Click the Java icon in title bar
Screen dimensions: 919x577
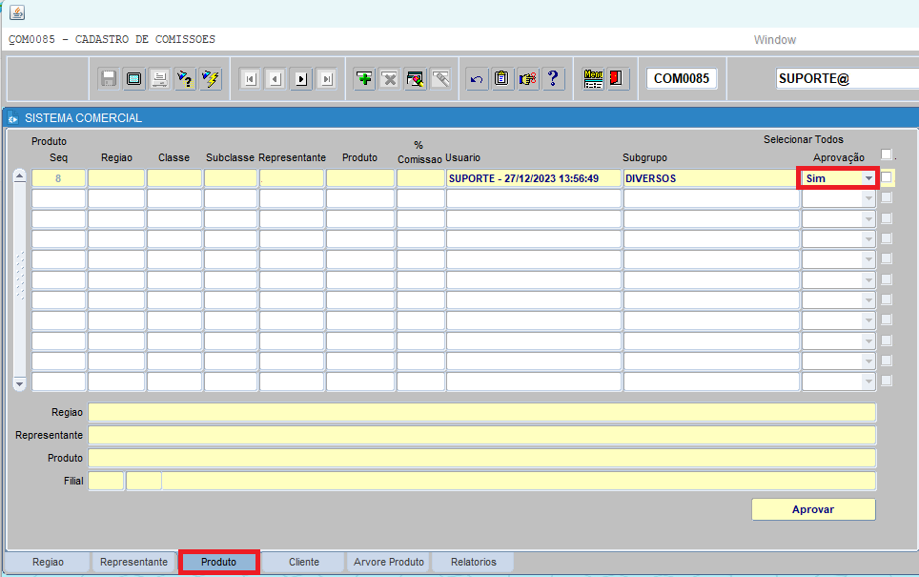17,12
